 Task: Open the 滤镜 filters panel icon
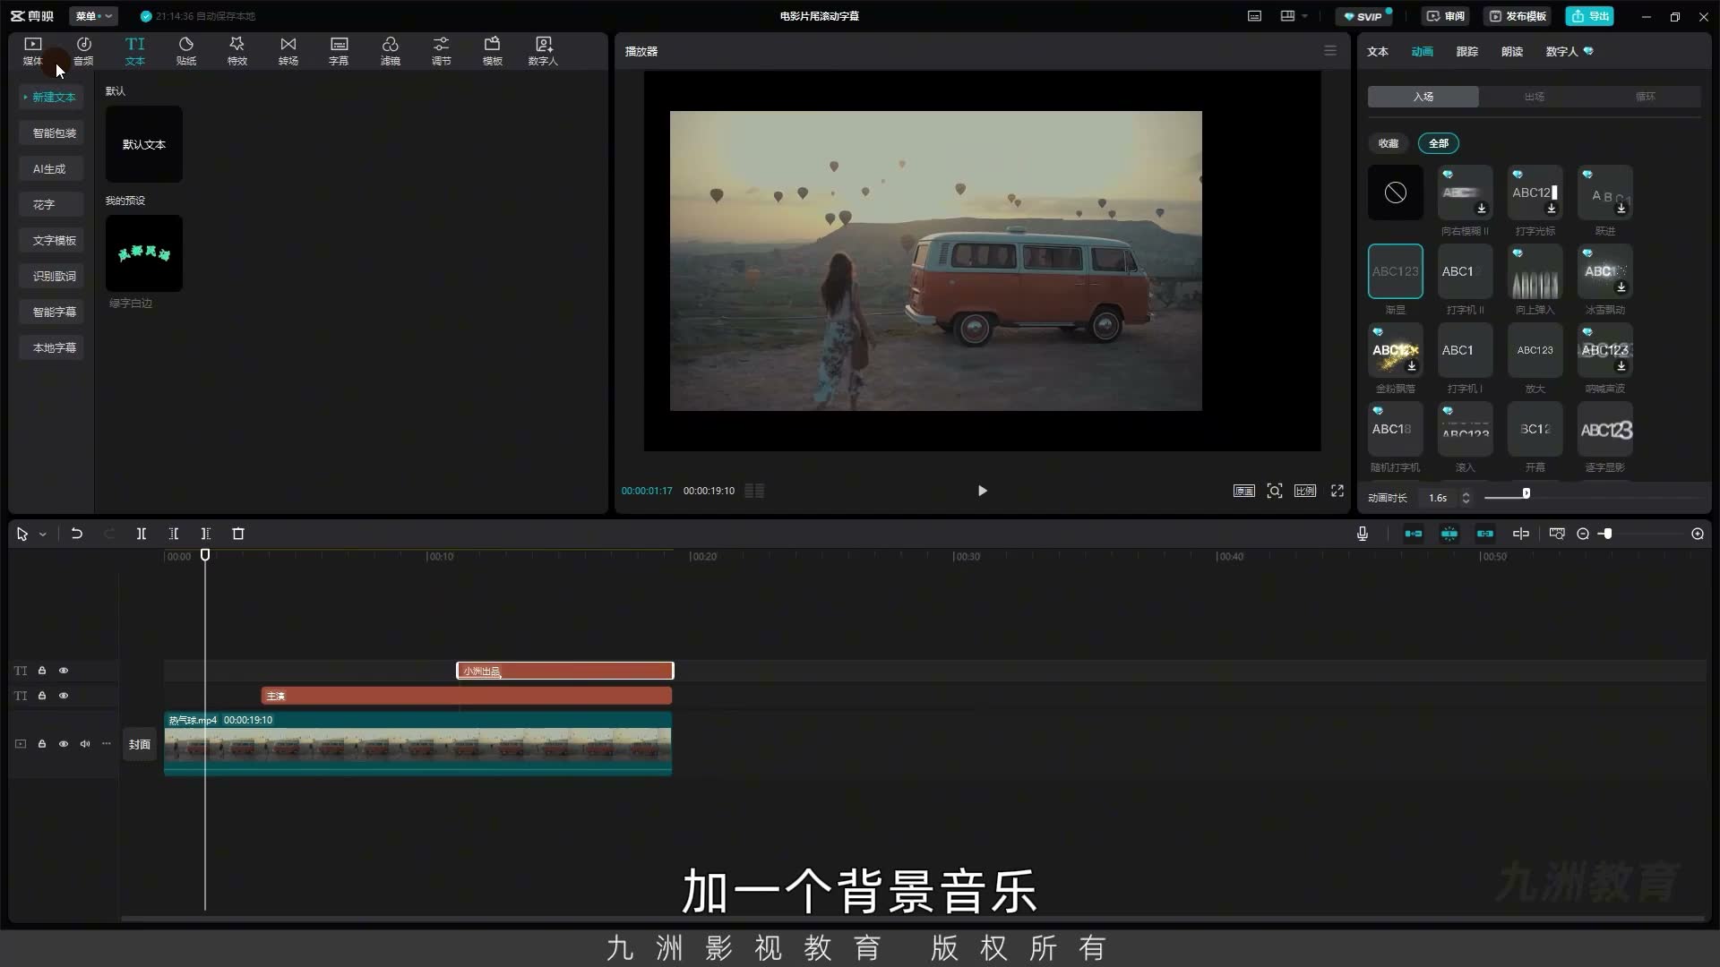tap(390, 51)
